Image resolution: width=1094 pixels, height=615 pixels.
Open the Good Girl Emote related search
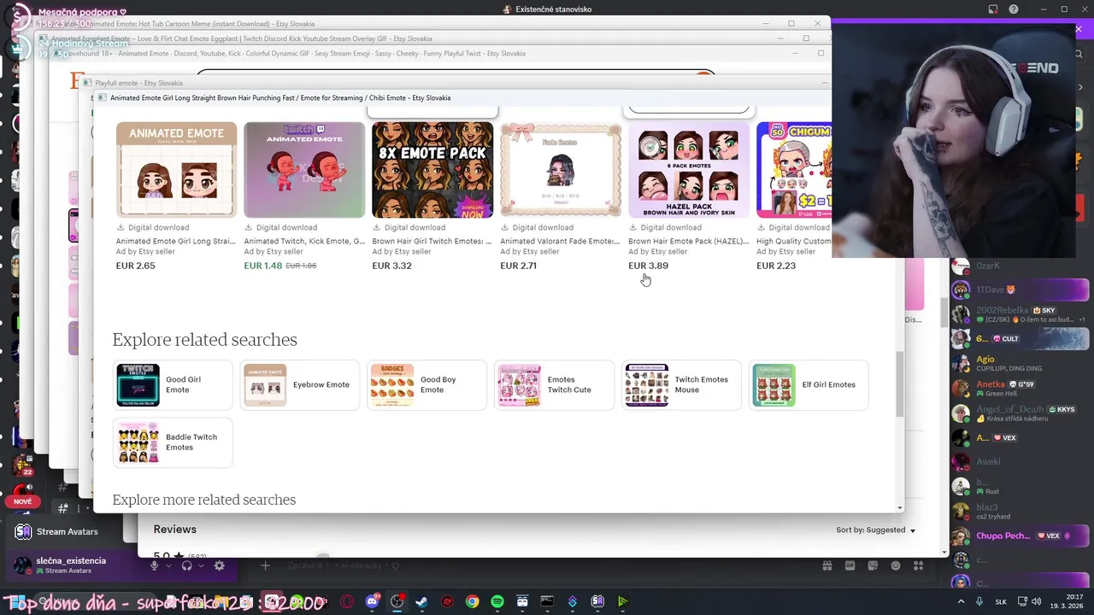click(x=173, y=385)
